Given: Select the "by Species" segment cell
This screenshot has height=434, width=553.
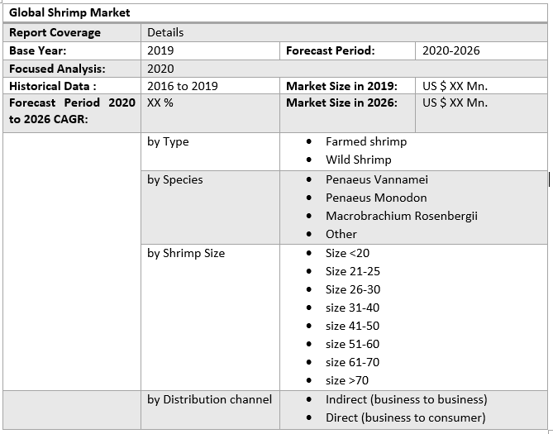Looking at the screenshot, I should pos(174,179).
